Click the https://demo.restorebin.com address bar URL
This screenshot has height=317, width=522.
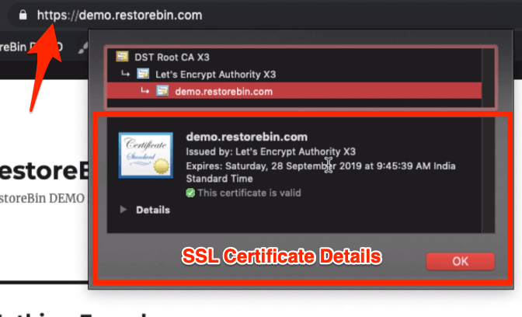pyautogui.click(x=120, y=16)
